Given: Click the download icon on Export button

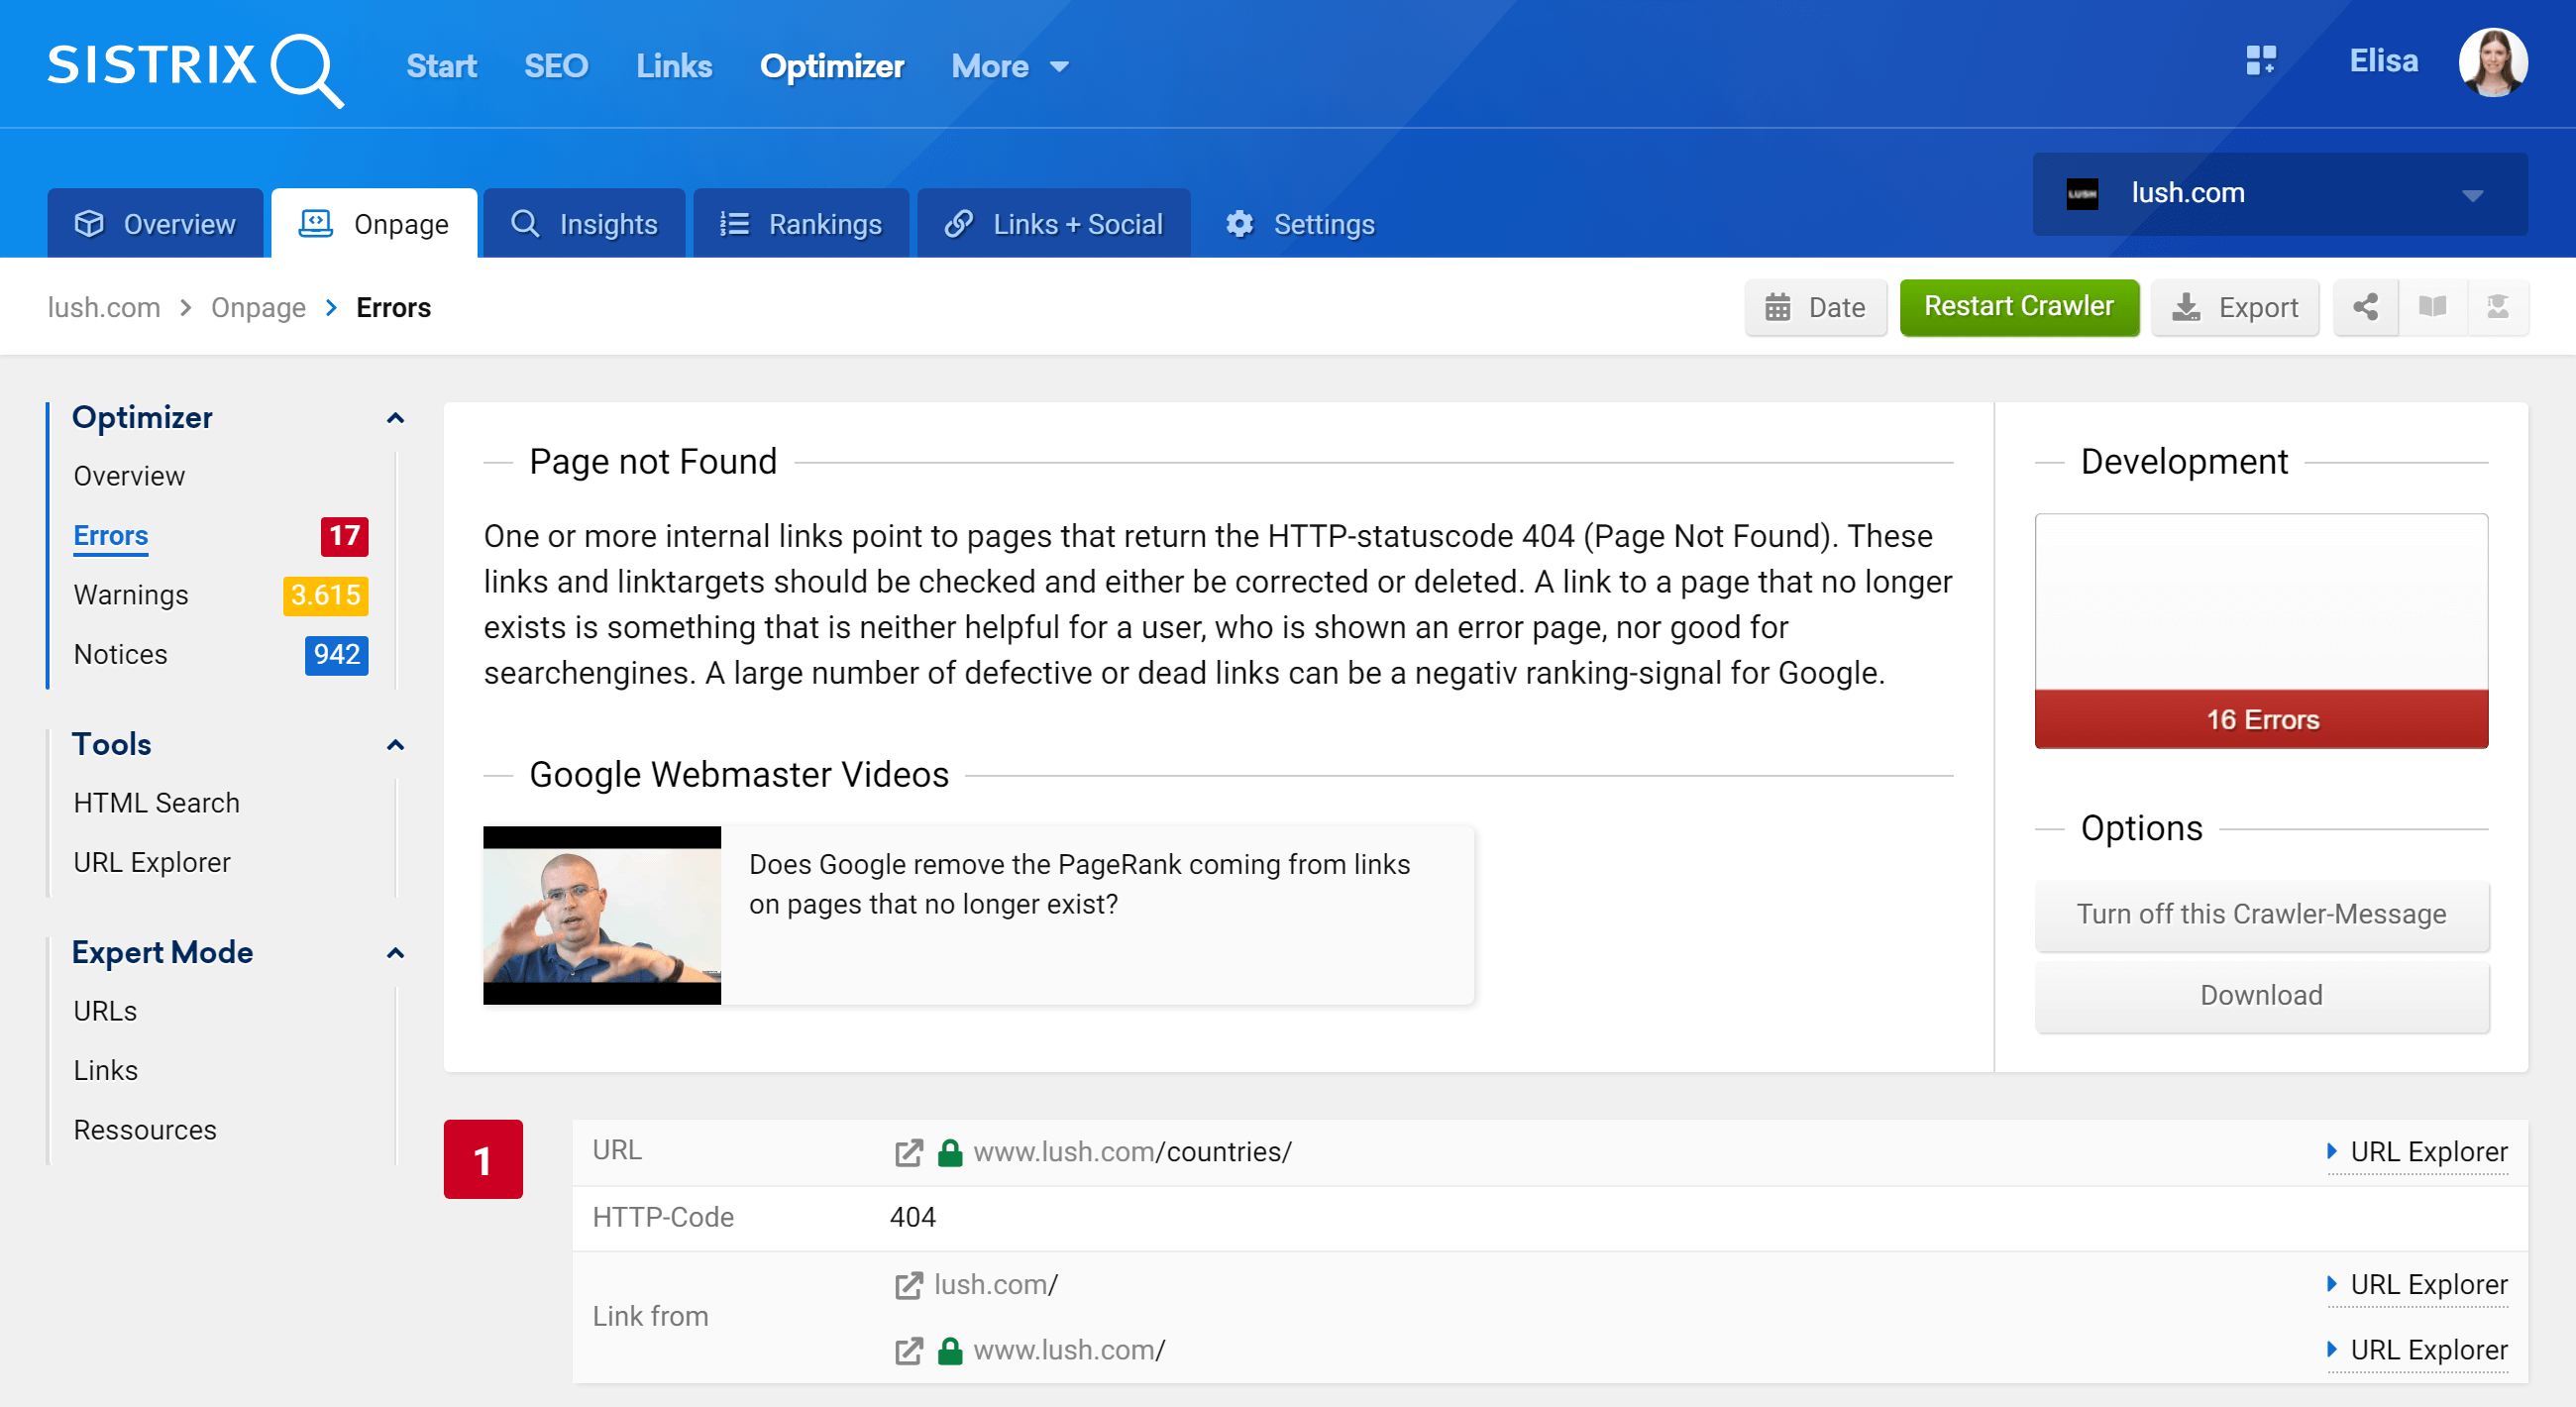Looking at the screenshot, I should pos(2186,307).
